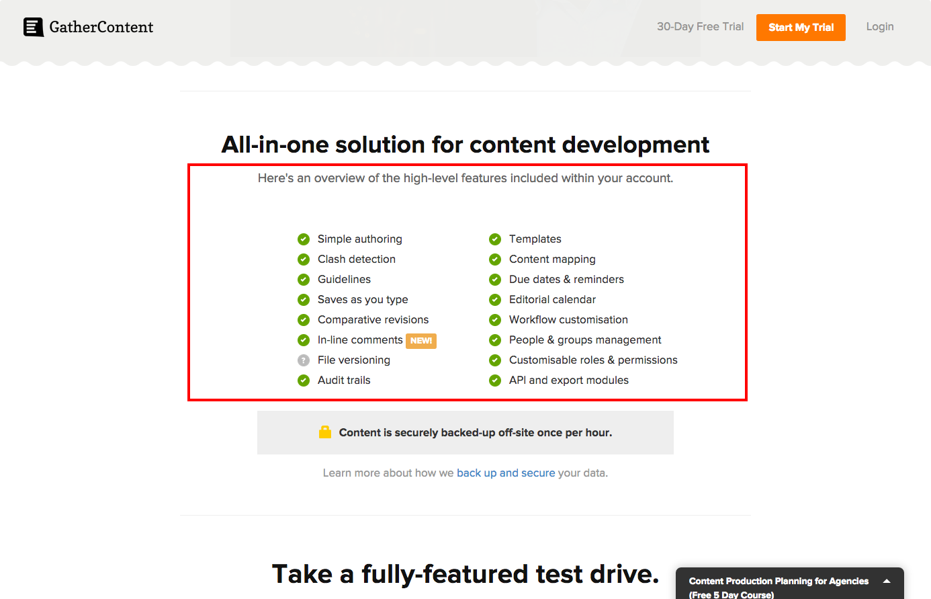Click the Take a fully-featured test drive heading
Screen dimensions: 931x599
click(x=465, y=574)
